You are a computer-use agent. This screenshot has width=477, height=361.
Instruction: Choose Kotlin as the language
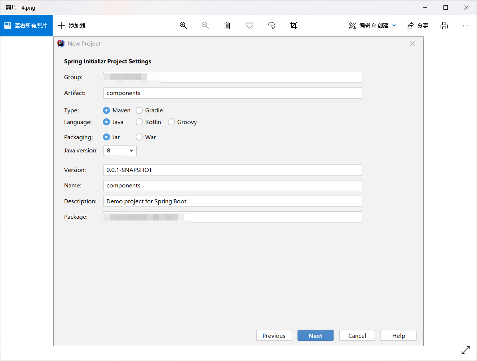139,122
